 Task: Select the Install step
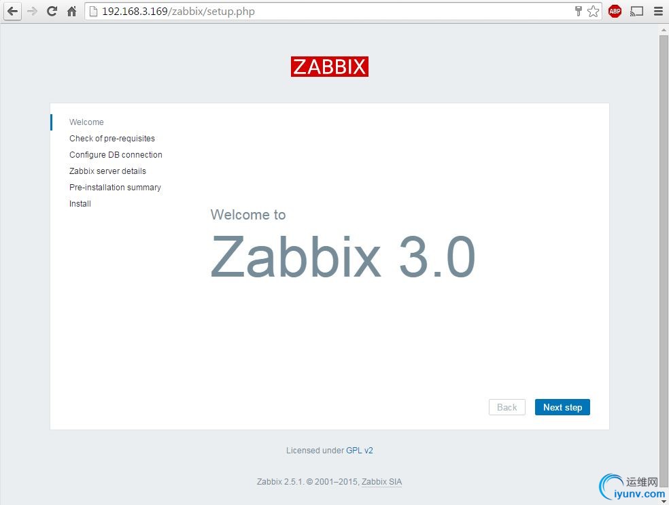(80, 203)
